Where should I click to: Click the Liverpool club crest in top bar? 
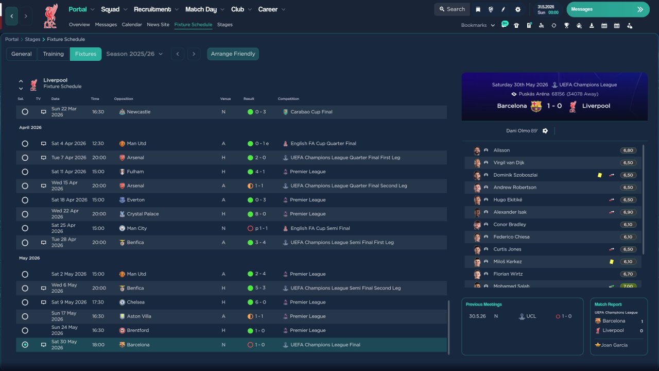point(50,16)
